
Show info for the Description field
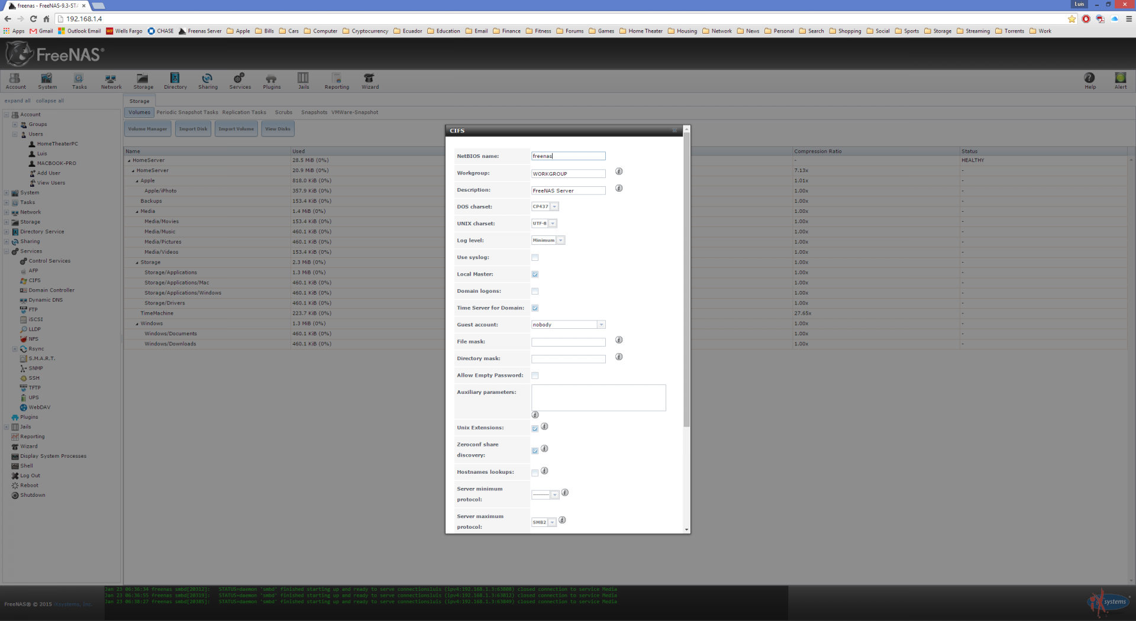point(619,188)
